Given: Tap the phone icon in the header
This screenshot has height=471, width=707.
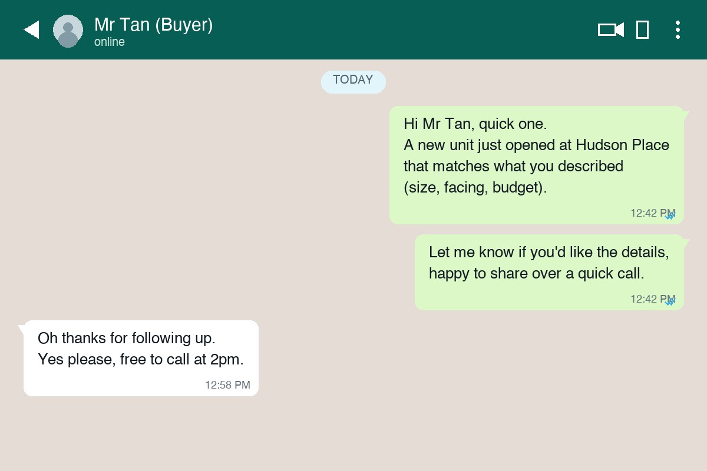Looking at the screenshot, I should coord(642,29).
